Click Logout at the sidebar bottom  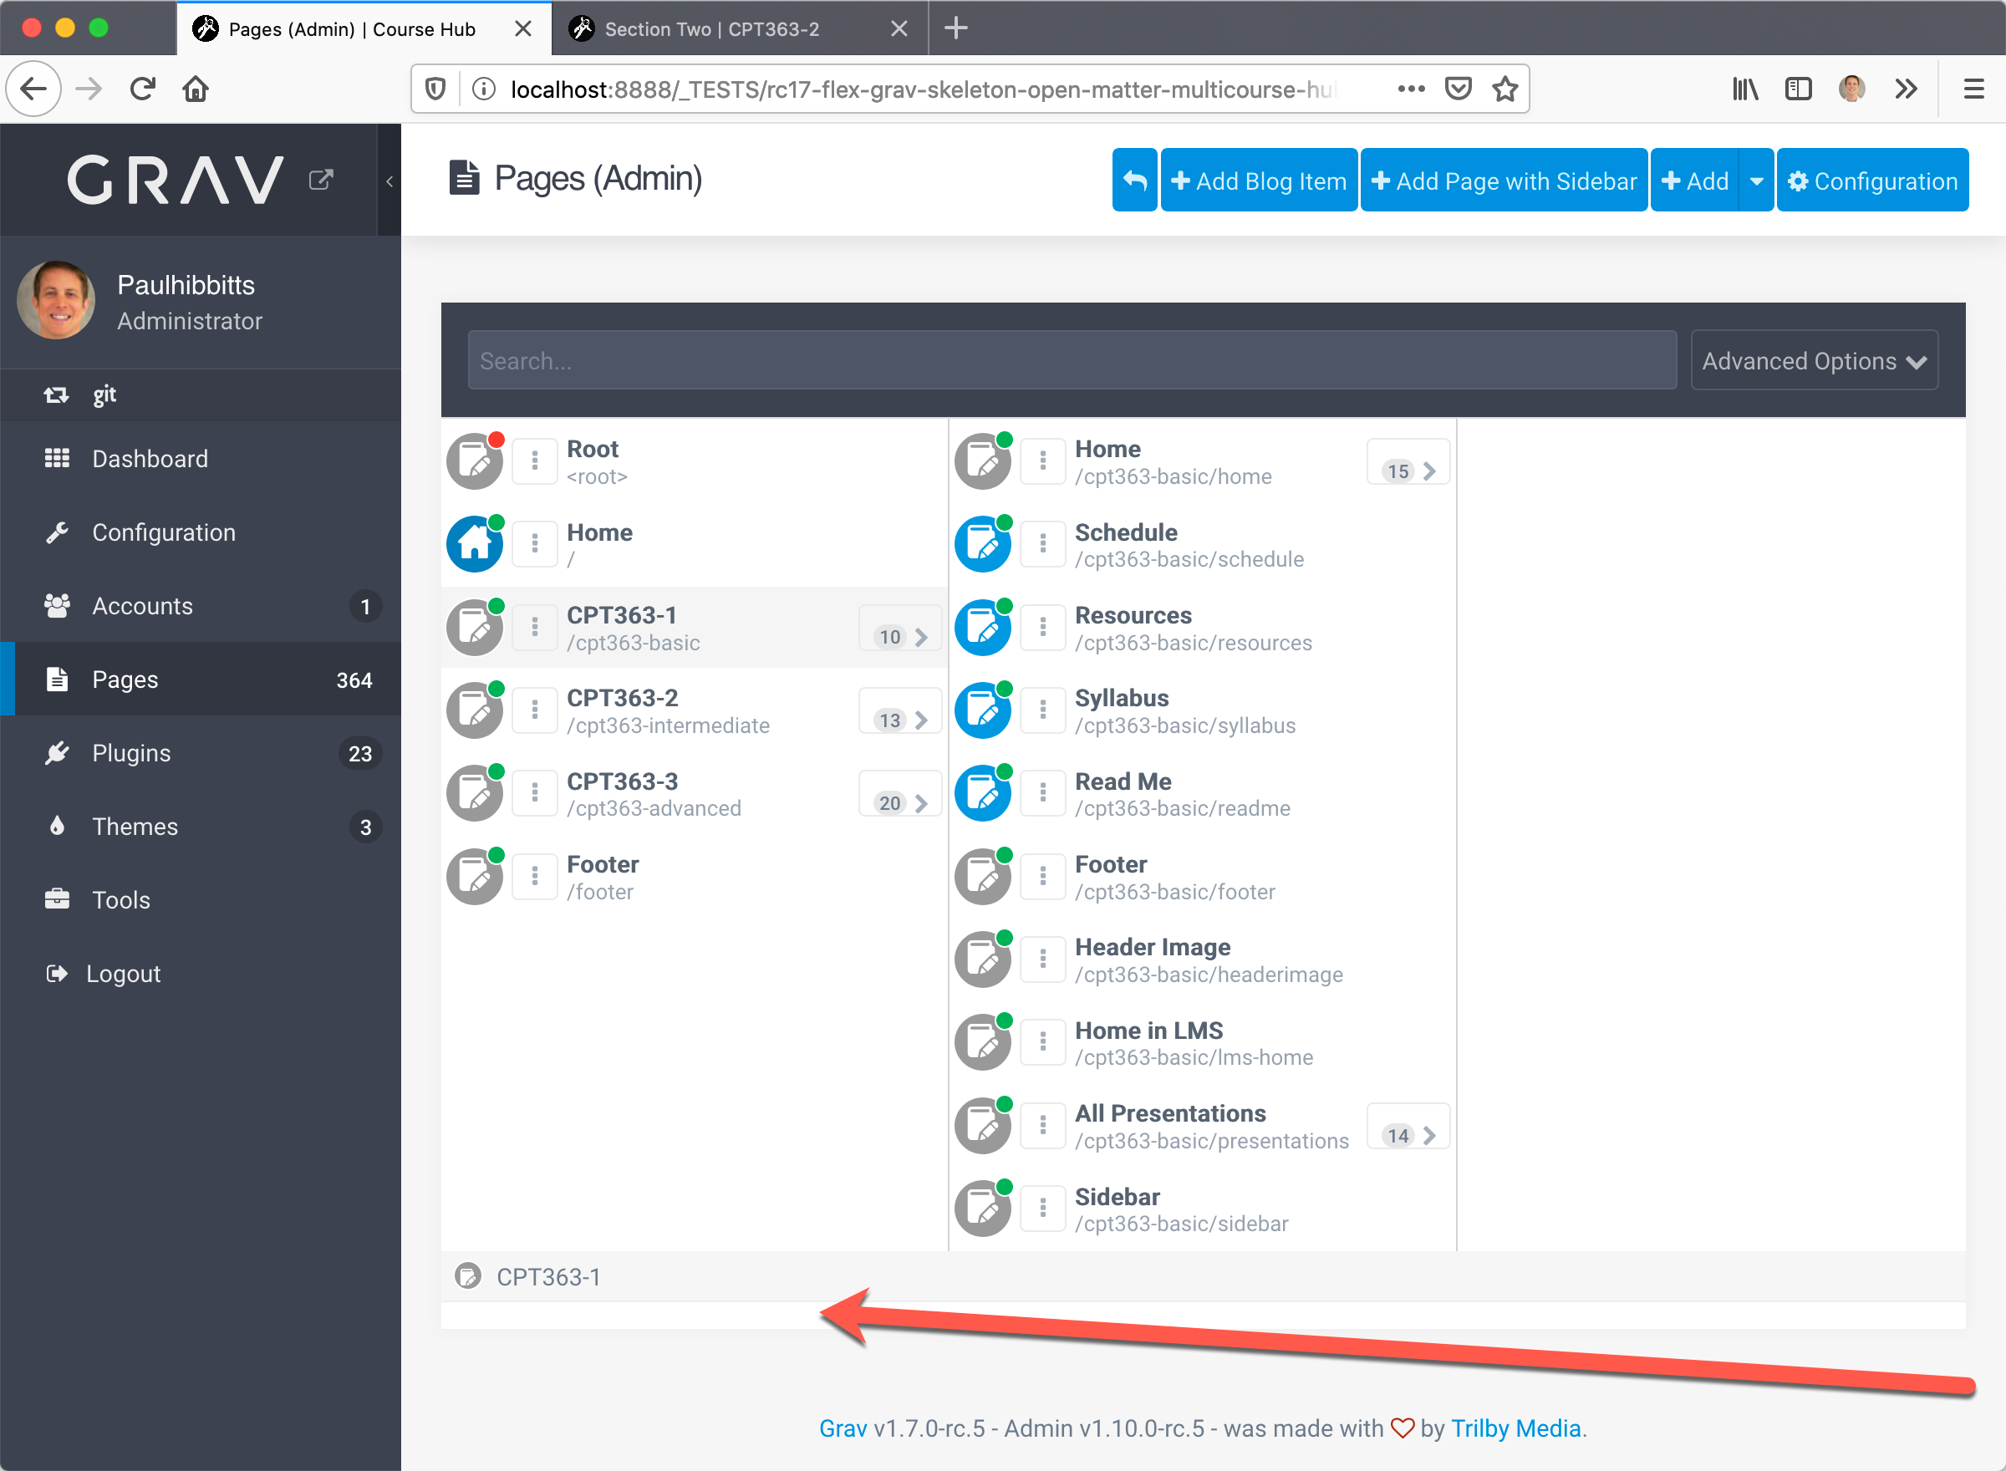123,972
